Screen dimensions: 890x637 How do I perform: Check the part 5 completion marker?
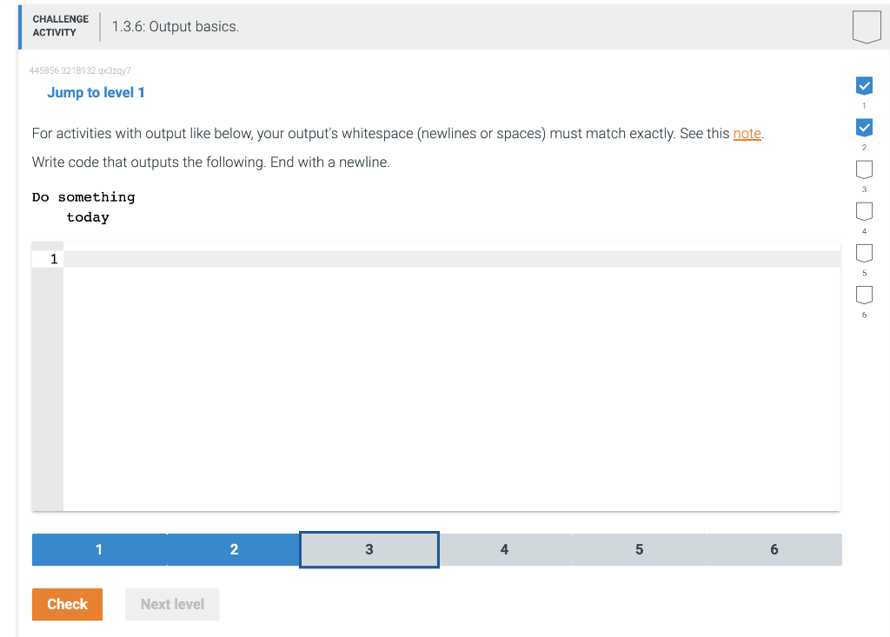(864, 253)
